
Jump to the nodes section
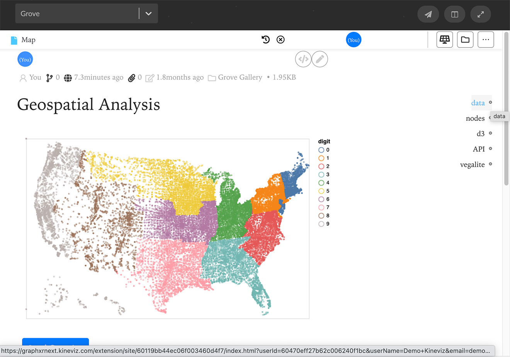[x=475, y=118]
